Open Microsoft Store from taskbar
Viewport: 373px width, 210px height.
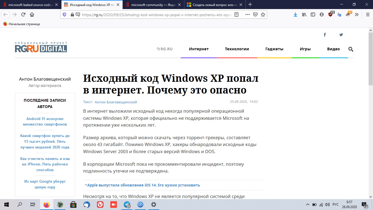pos(73,205)
